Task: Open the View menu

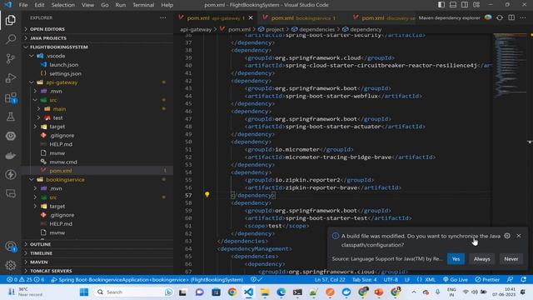Action: (x=87, y=5)
